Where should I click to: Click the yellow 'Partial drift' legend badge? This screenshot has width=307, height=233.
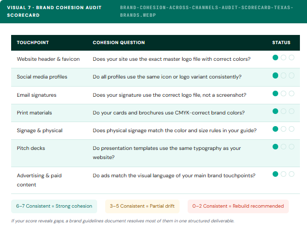coord(142,206)
